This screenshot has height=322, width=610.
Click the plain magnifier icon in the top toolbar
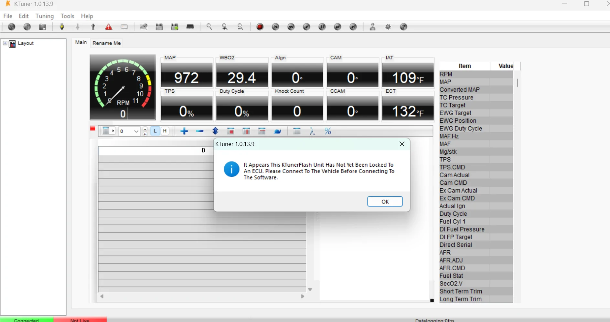209,27
